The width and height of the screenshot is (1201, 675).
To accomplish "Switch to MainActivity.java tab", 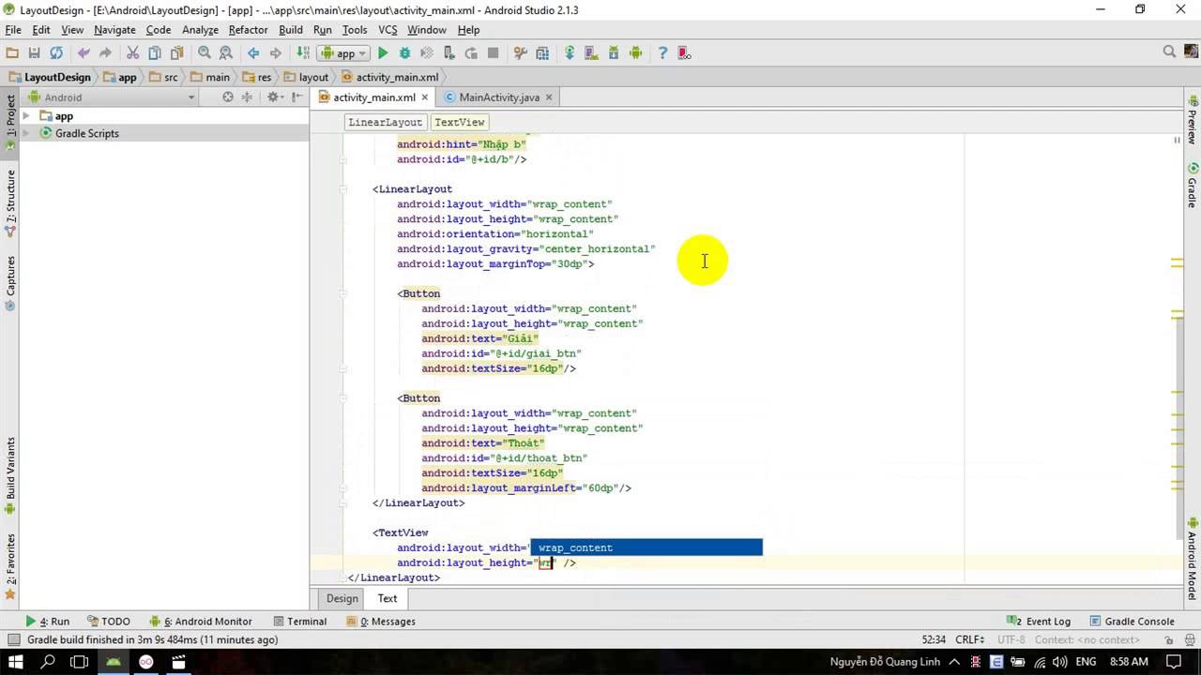I will click(x=498, y=97).
